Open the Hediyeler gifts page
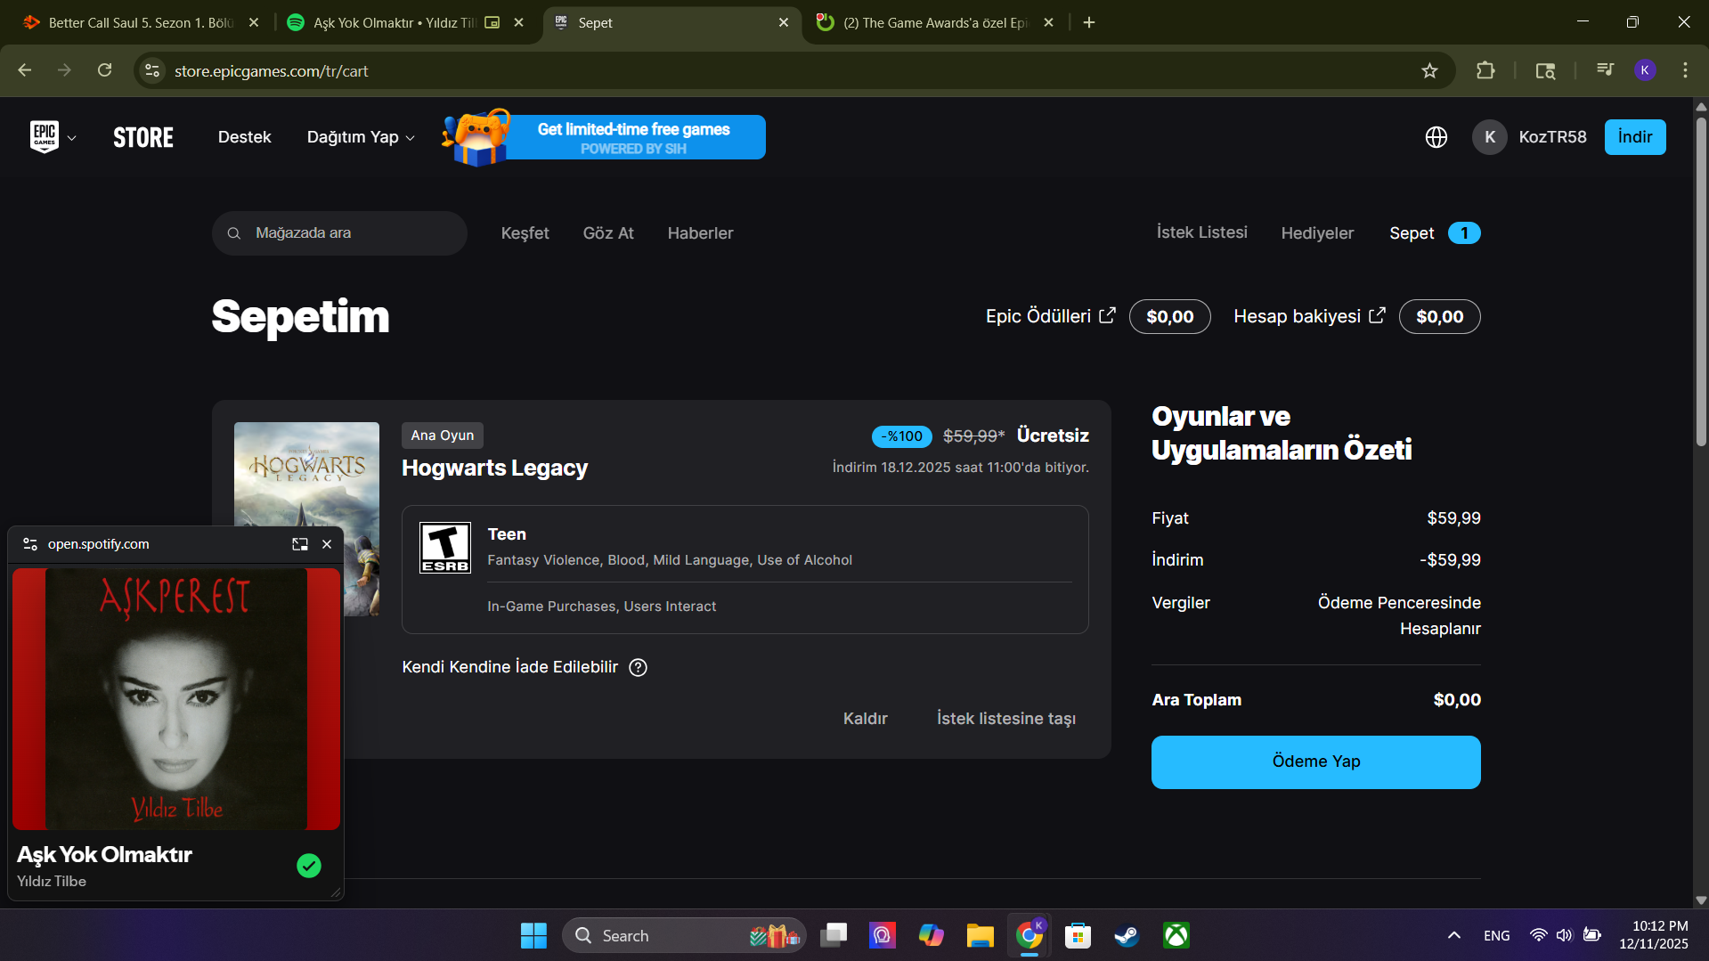This screenshot has height=961, width=1709. tap(1317, 233)
